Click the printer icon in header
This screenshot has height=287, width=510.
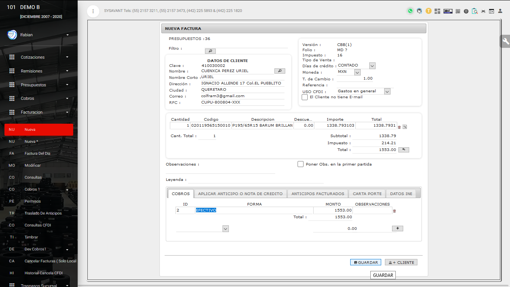(x=483, y=11)
